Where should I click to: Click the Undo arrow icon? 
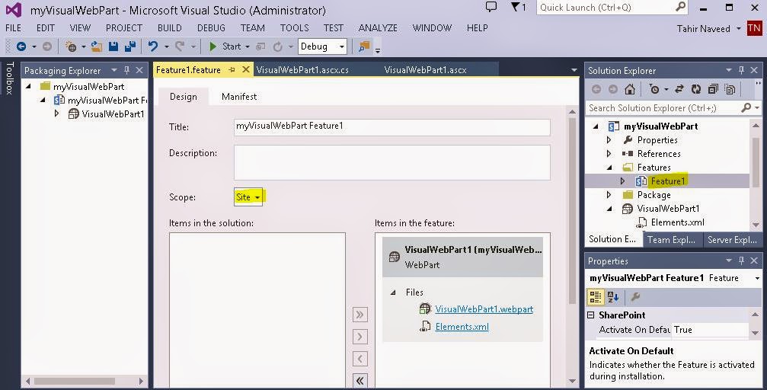tap(153, 46)
